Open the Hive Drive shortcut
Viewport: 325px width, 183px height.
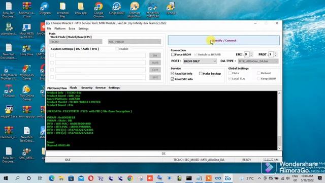click(x=27, y=50)
